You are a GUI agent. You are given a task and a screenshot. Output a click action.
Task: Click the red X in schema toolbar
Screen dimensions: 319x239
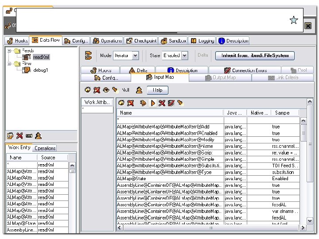(x=162, y=103)
